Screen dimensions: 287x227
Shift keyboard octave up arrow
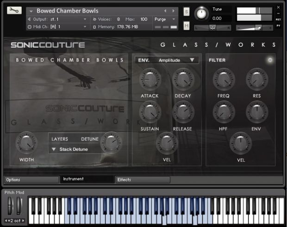click(23, 221)
